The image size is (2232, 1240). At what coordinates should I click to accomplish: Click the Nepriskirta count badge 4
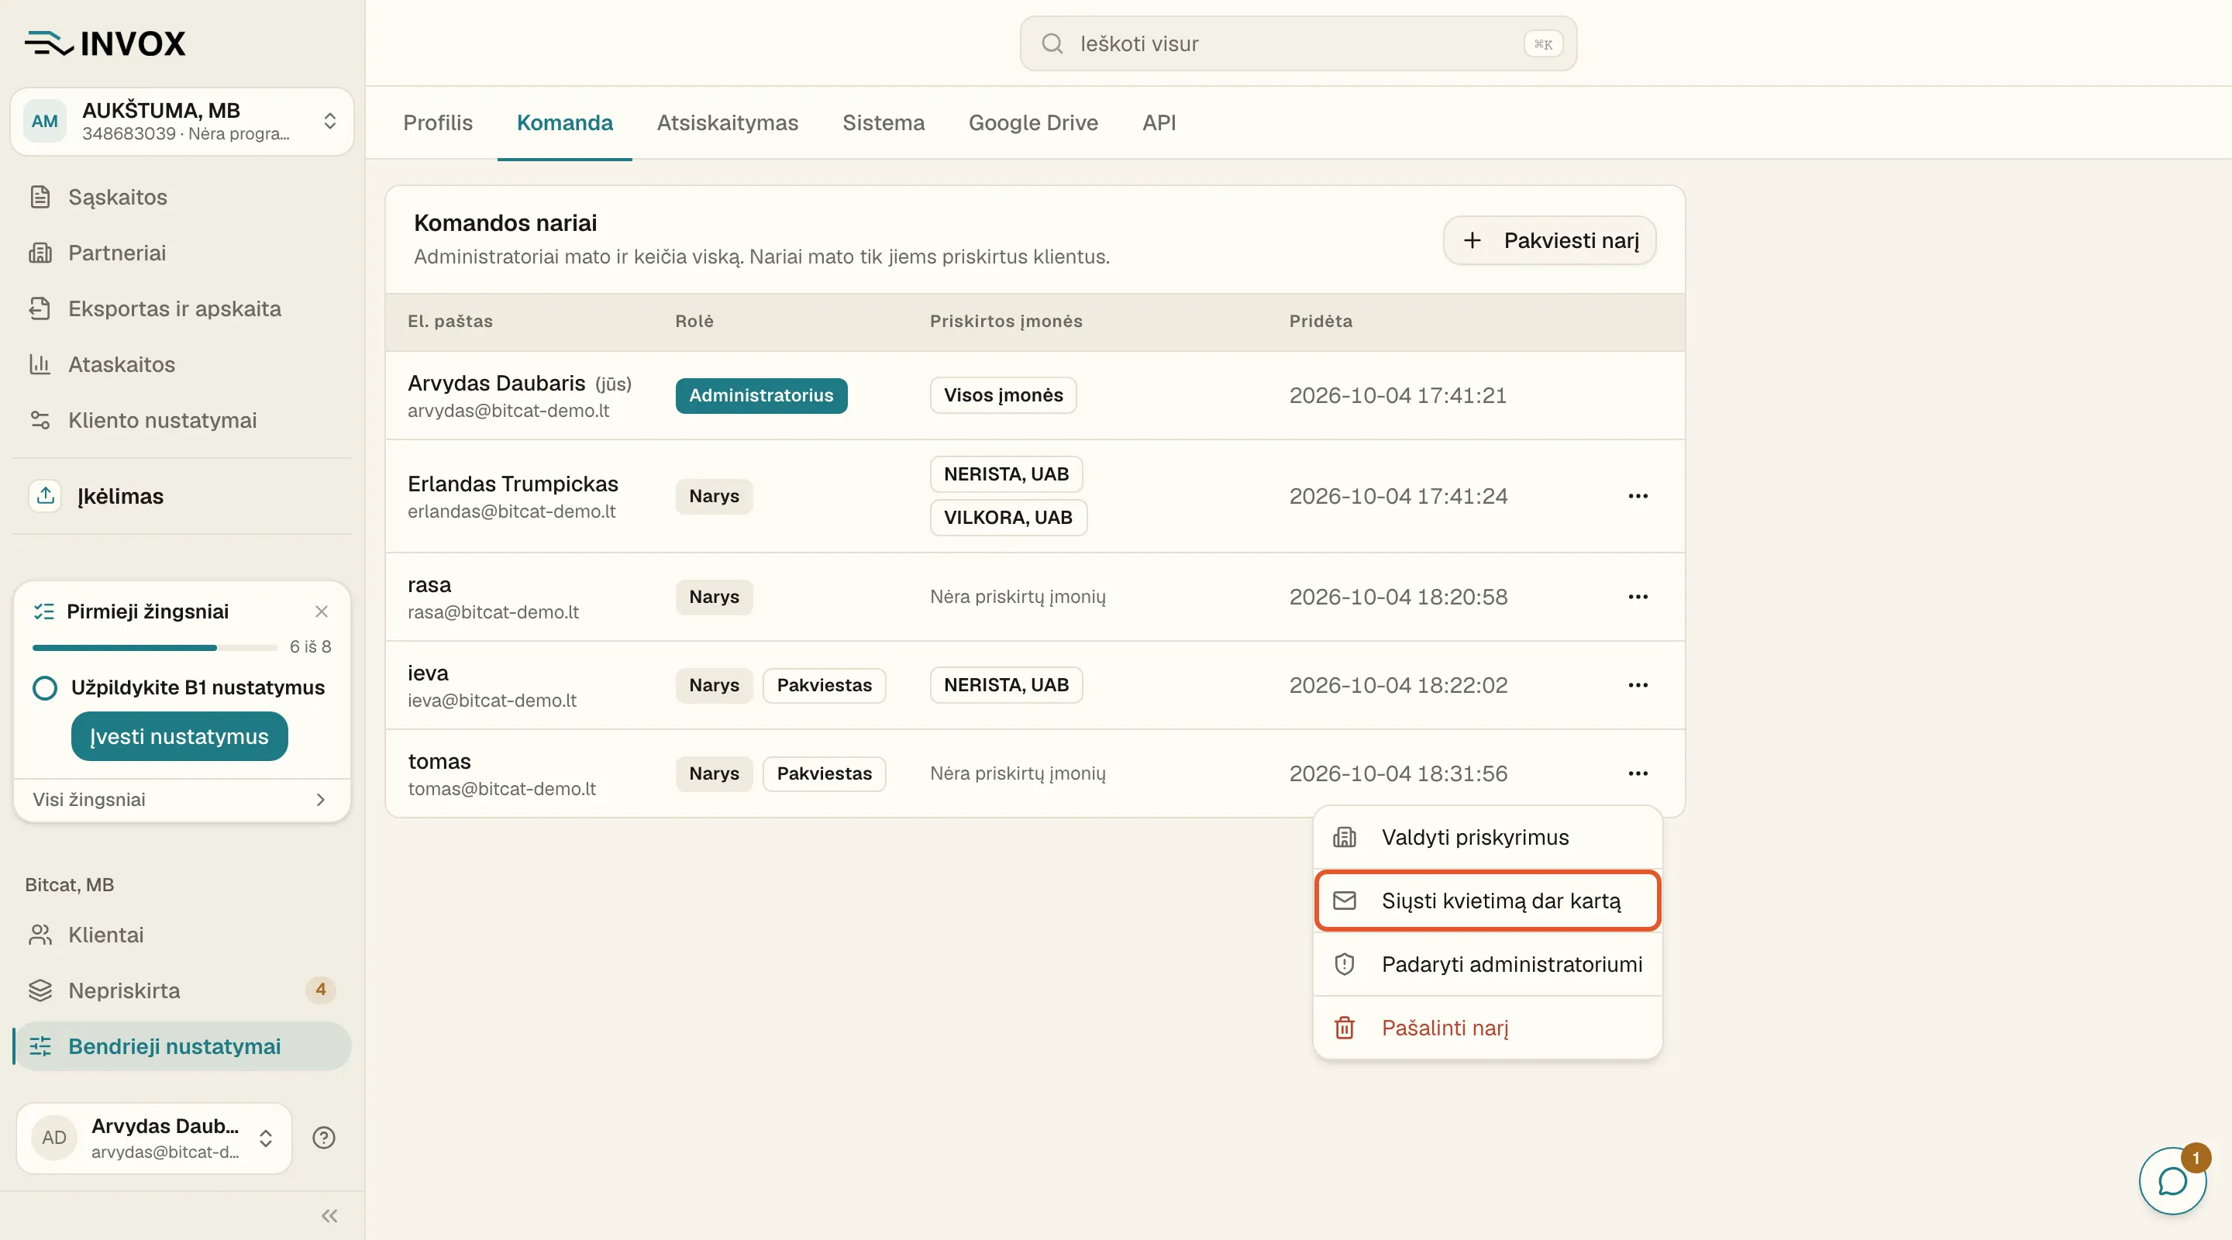321,990
